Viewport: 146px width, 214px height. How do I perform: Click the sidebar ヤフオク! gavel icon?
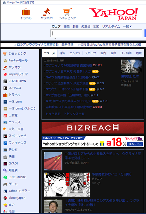(5, 67)
